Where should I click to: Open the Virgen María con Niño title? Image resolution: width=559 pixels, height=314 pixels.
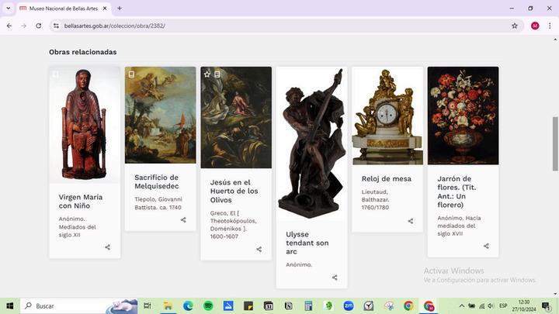[x=81, y=202]
